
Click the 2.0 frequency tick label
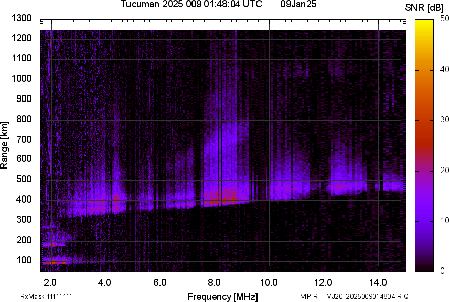[50, 282]
